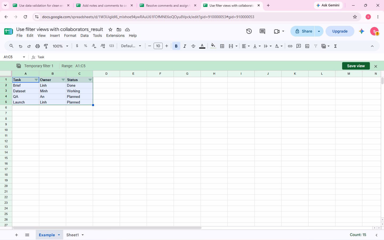Image resolution: width=384 pixels, height=240 pixels.
Task: Open the text color picker
Action: (202, 46)
